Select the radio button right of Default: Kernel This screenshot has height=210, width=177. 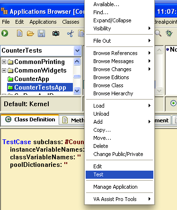[x=173, y=103]
